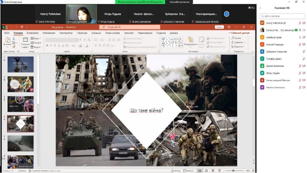The height and width of the screenshot is (173, 307).
Task: Open the Анімація ribbon tab
Action: (x=96, y=33)
